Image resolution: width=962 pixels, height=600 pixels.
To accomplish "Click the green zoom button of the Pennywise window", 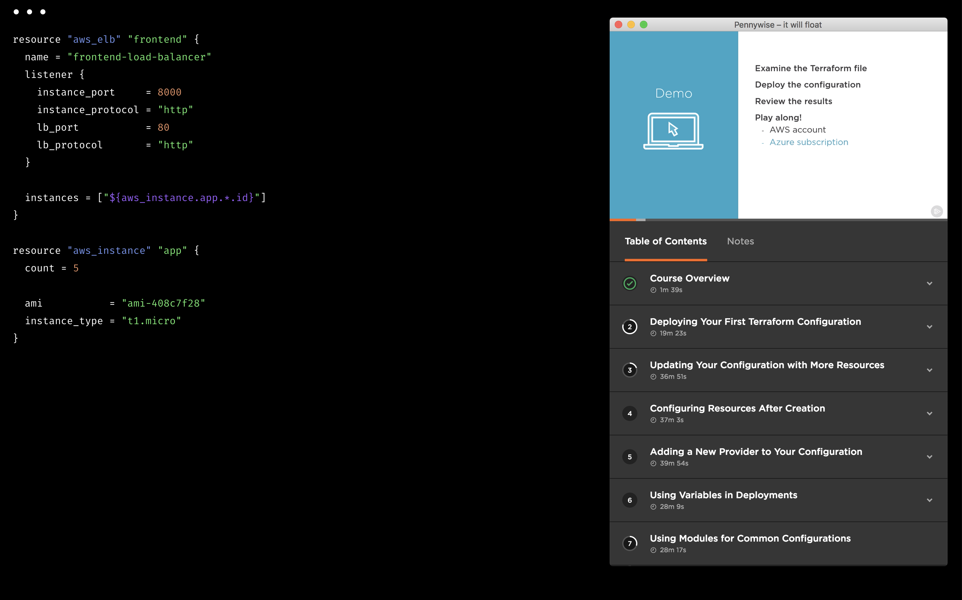I will coord(644,25).
